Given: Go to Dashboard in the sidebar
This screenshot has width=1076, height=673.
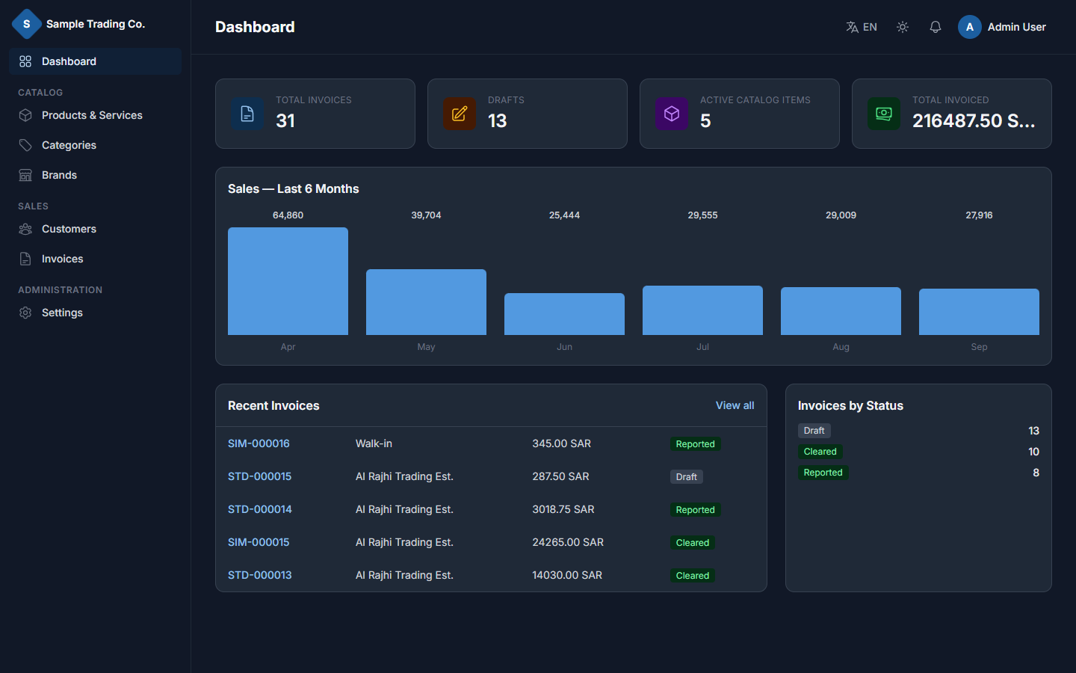Looking at the screenshot, I should click(x=95, y=61).
